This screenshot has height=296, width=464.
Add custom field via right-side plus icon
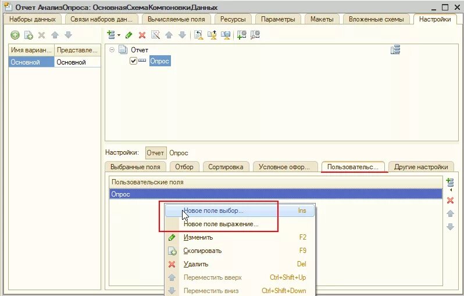click(450, 184)
